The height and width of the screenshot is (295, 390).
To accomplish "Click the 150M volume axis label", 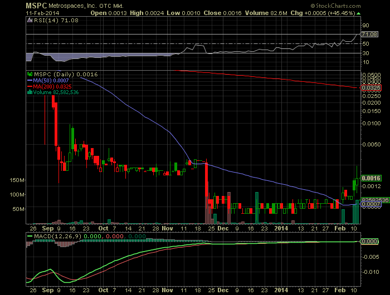I will pyautogui.click(x=17, y=180).
